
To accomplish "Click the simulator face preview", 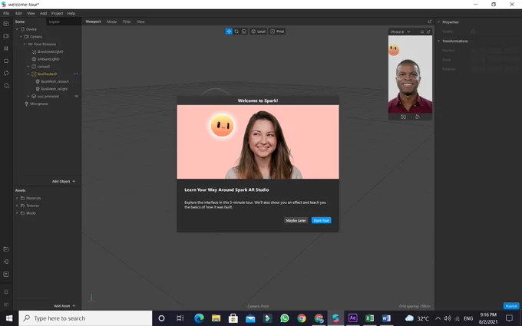I will click(410, 74).
